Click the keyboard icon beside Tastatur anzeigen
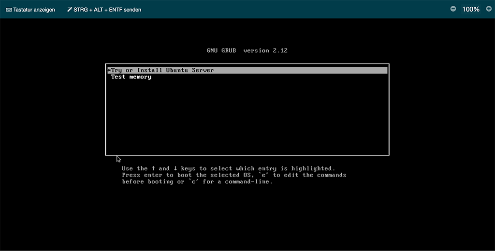This screenshot has width=495, height=251. pyautogui.click(x=9, y=10)
